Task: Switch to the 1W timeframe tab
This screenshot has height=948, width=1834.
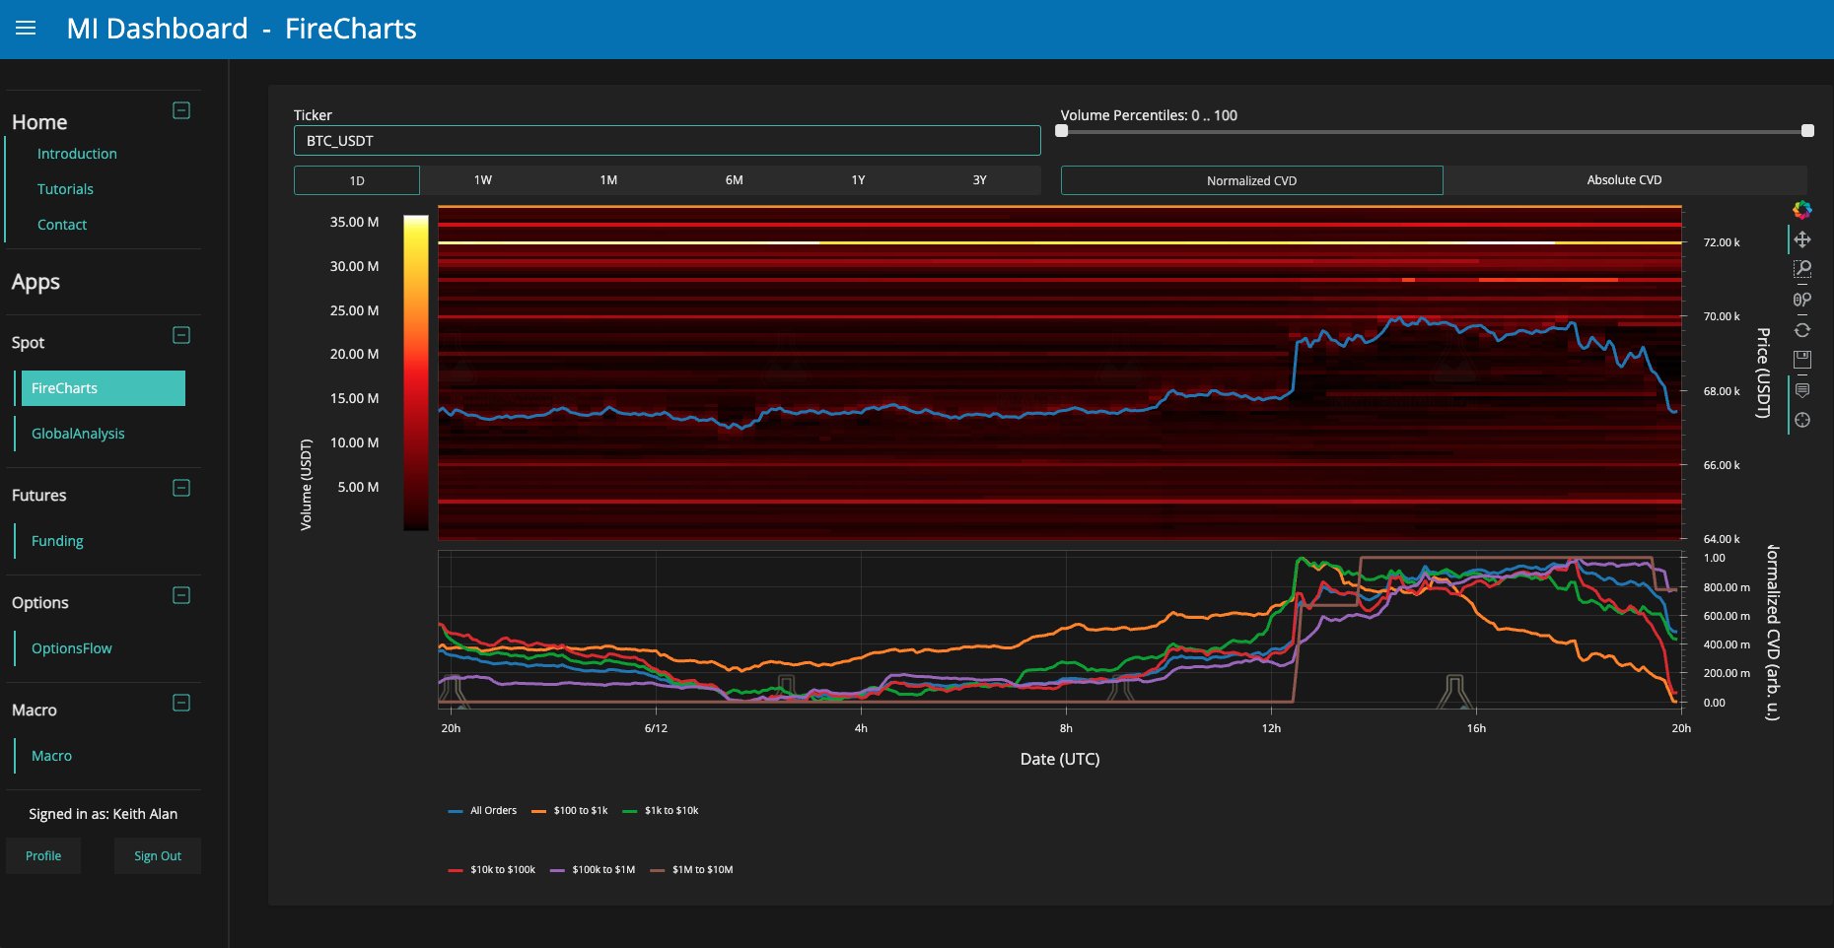Action: point(483,180)
